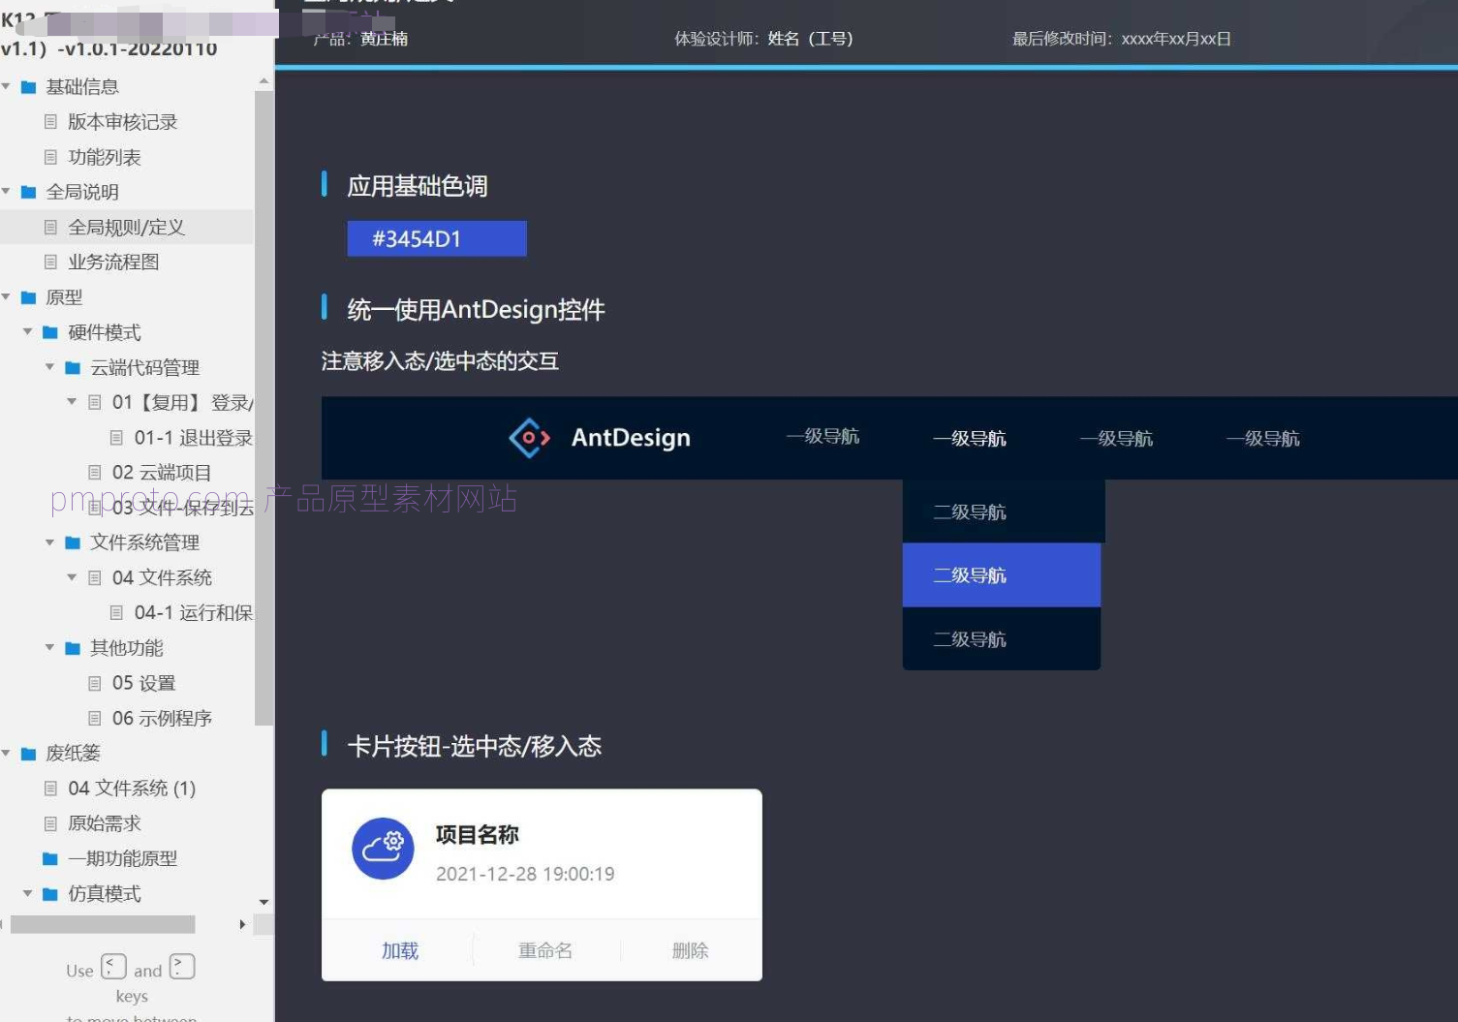Viewport: 1458px width, 1022px height.
Task: Click the 全局说明 folder icon
Action: pyautogui.click(x=29, y=192)
